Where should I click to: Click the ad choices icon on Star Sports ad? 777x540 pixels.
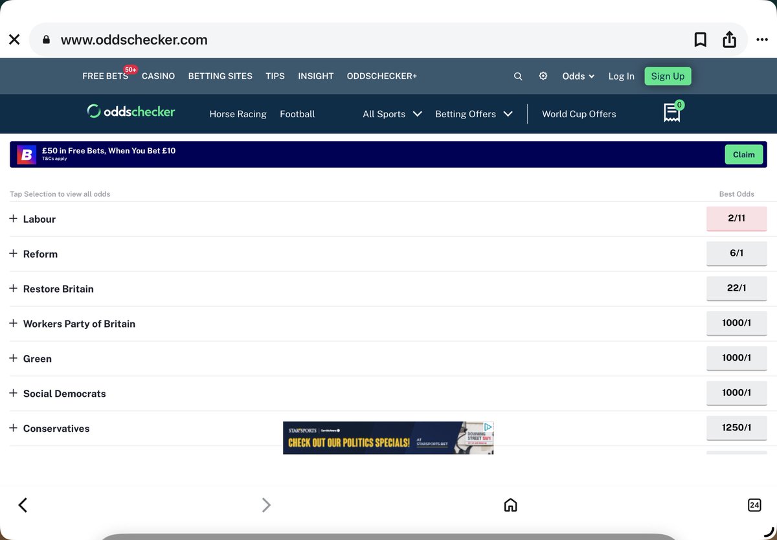[x=489, y=427]
